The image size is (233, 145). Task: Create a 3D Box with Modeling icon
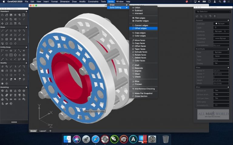click(2, 91)
